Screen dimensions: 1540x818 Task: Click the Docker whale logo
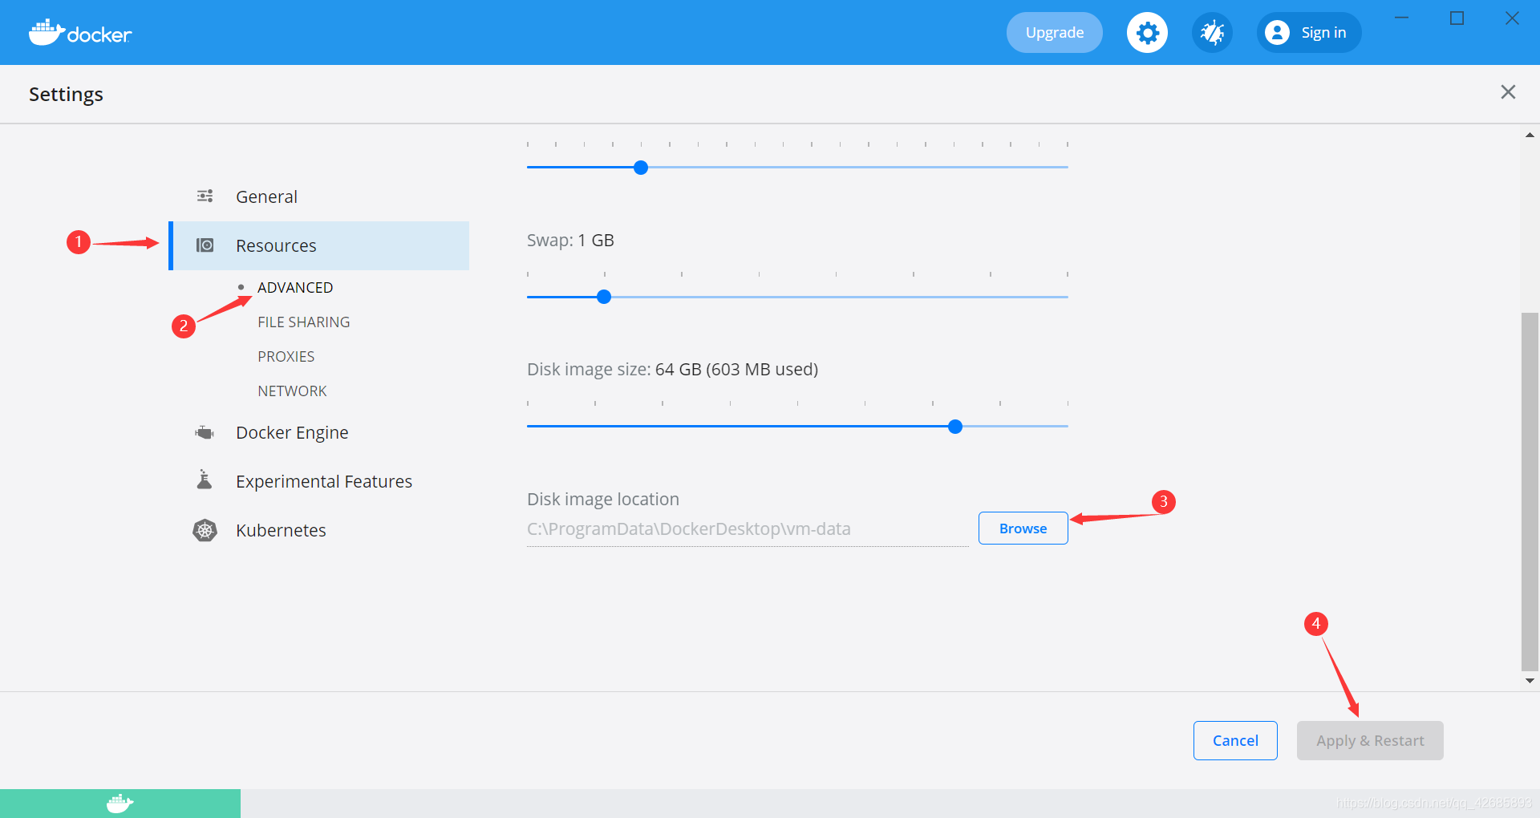pyautogui.click(x=80, y=32)
